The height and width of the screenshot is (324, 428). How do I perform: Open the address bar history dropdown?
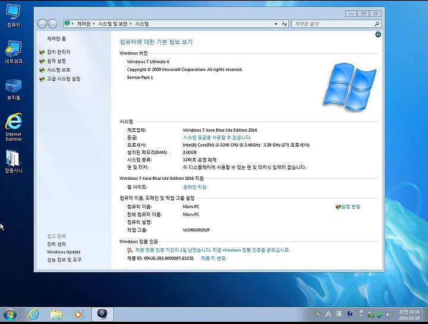pos(276,24)
